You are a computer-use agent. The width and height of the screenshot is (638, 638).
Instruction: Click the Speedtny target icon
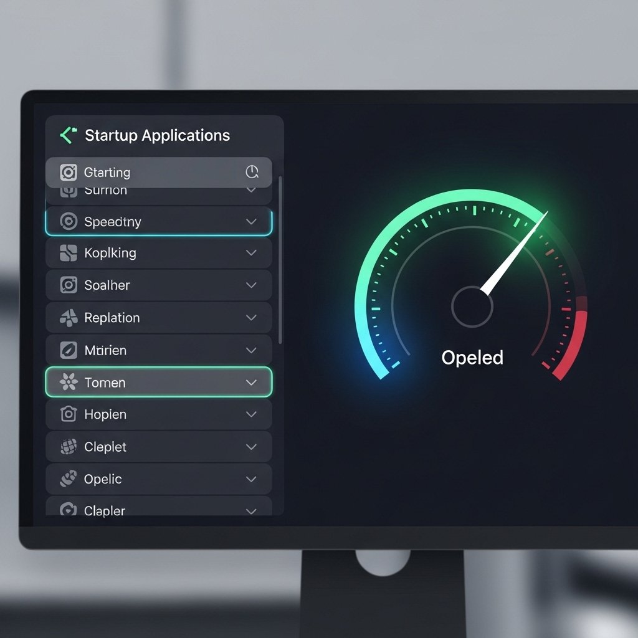click(68, 222)
